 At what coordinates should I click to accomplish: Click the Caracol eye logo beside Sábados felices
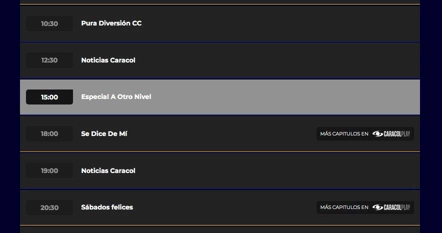click(377, 207)
